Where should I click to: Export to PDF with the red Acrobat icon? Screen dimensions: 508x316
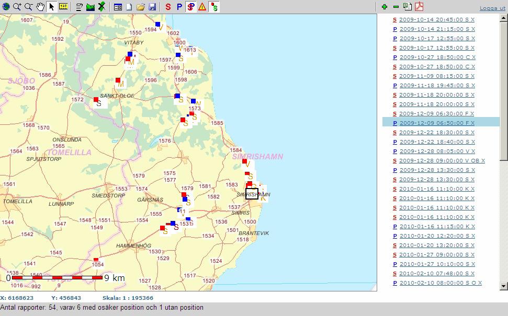pos(419,6)
